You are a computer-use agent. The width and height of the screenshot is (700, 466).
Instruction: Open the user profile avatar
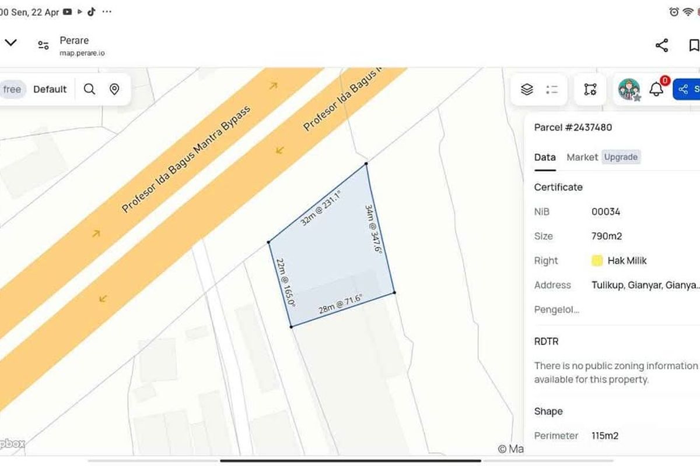click(629, 89)
